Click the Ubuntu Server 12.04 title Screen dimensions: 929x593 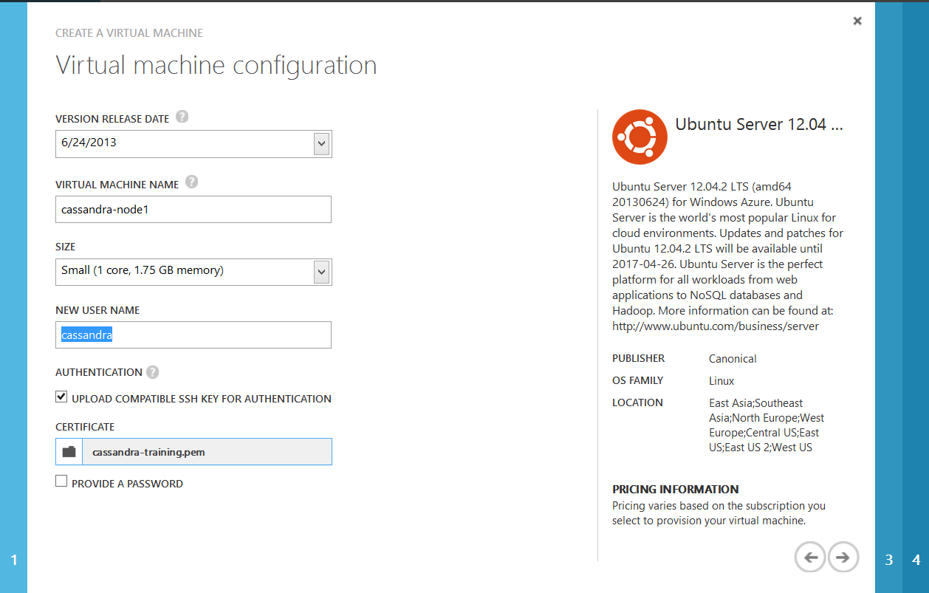click(759, 124)
